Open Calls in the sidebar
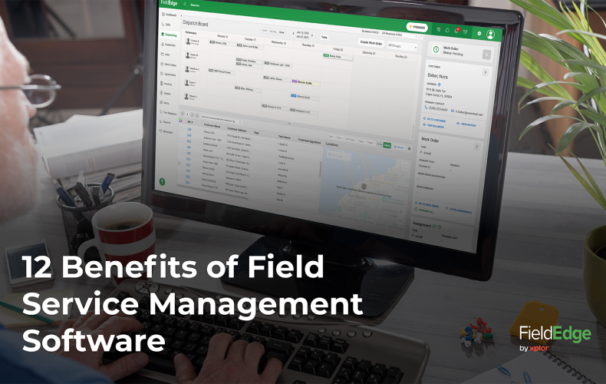The width and height of the screenshot is (606, 384). click(x=166, y=24)
